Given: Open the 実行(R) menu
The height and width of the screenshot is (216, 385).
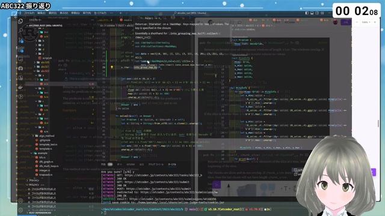Looking at the screenshot, I should pyautogui.click(x=87, y=13).
